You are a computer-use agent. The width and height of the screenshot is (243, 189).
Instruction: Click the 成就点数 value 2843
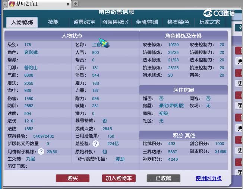pos(107,129)
